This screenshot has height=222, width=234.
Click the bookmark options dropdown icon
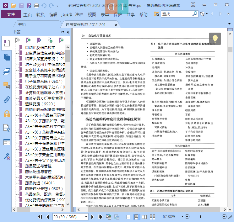(x=61, y=40)
